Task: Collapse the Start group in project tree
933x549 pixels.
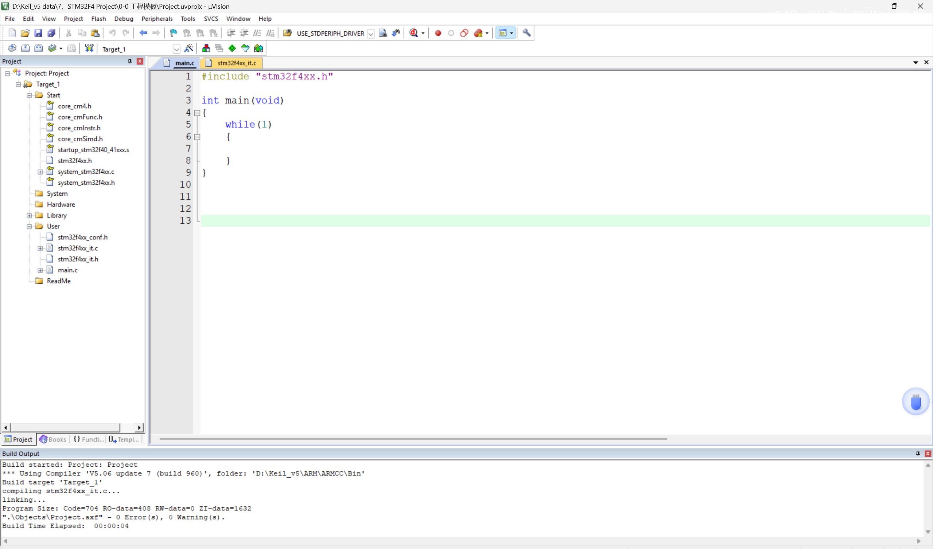Action: pyautogui.click(x=29, y=95)
